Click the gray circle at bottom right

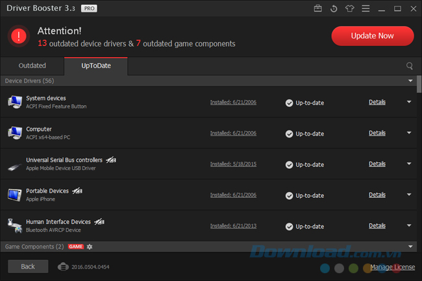(339, 268)
